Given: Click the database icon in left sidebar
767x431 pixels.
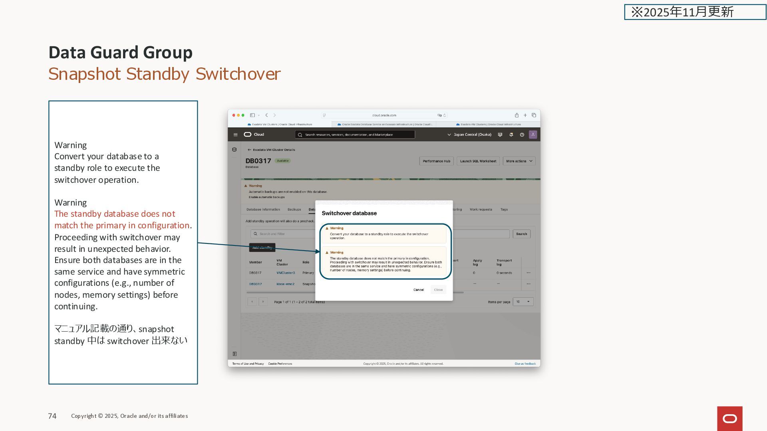Looking at the screenshot, I should tap(234, 150).
